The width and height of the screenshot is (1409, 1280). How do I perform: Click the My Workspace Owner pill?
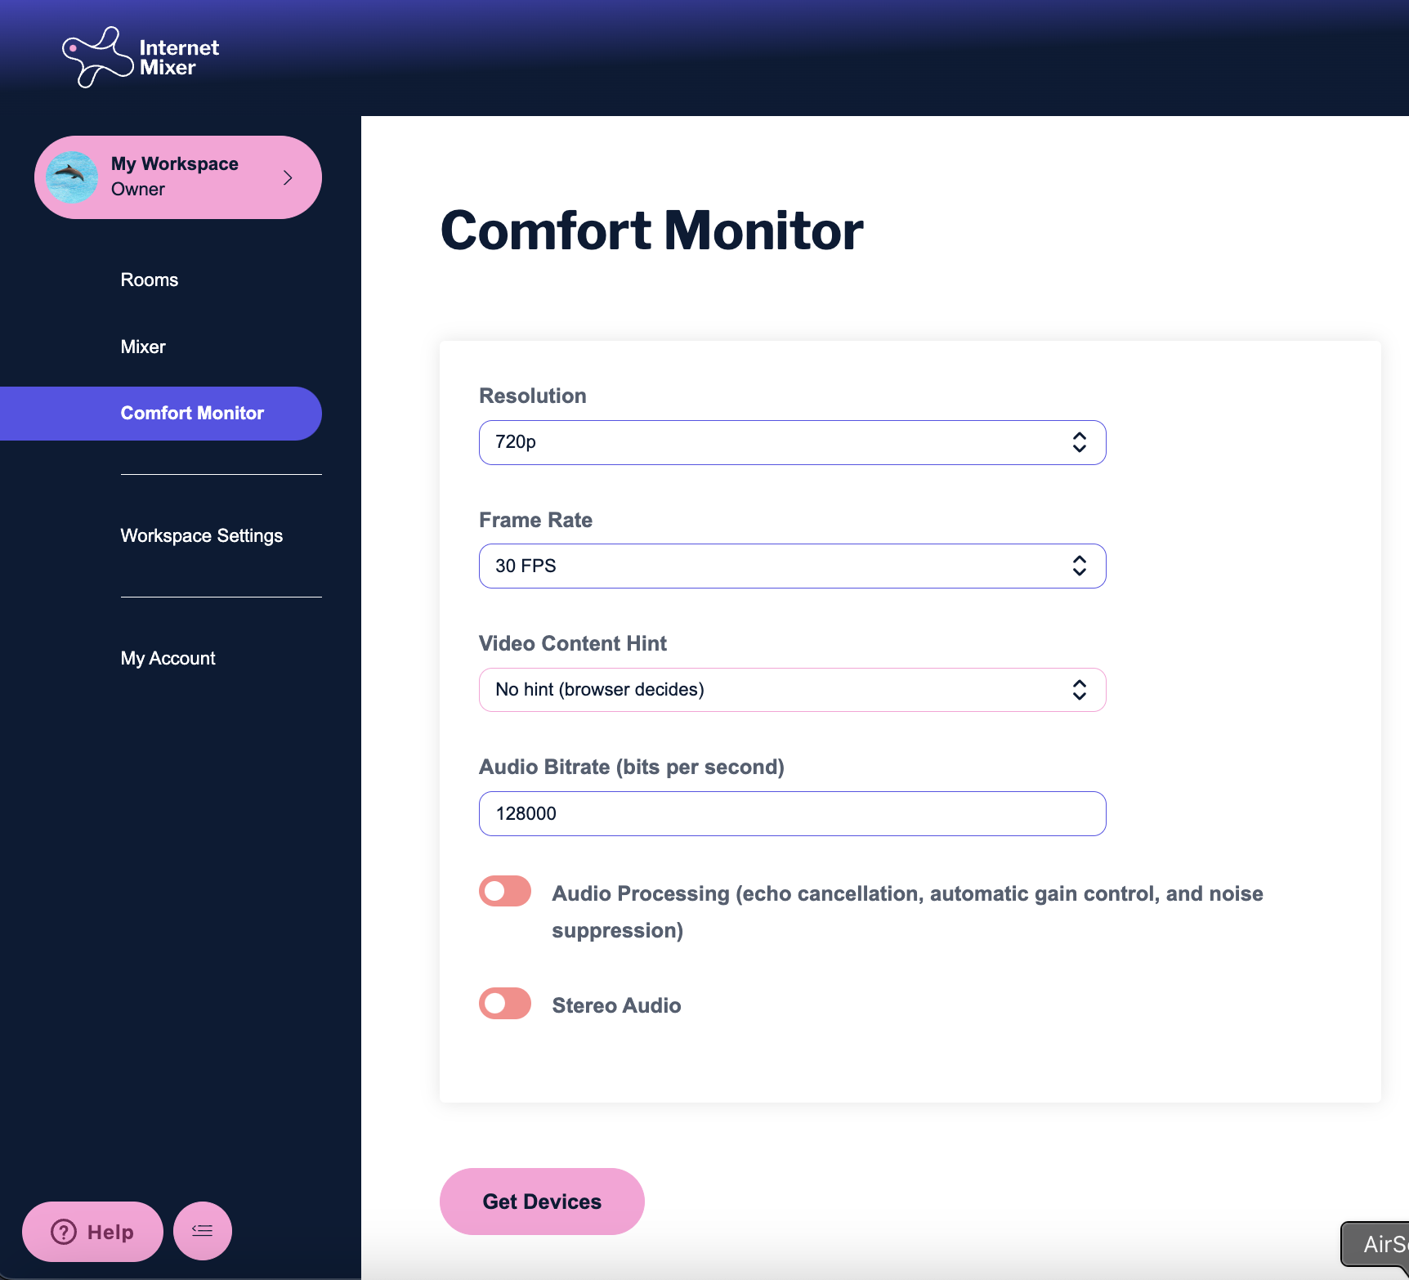[177, 177]
